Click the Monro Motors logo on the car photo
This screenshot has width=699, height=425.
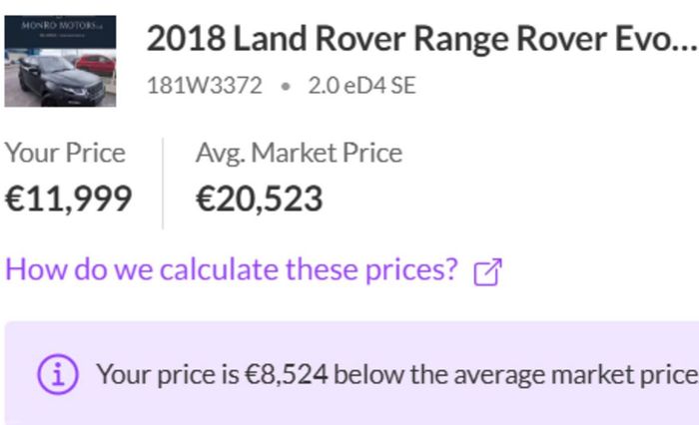(x=61, y=26)
